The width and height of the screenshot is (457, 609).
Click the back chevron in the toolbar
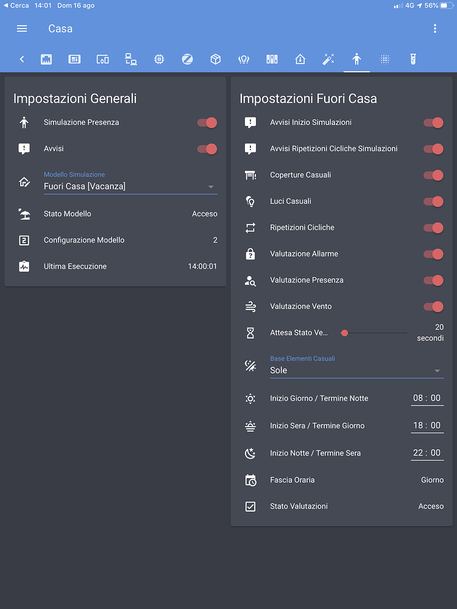pyautogui.click(x=22, y=59)
